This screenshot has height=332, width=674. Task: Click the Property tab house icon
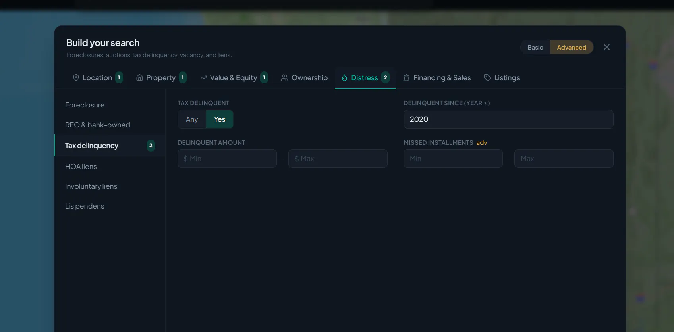point(139,78)
